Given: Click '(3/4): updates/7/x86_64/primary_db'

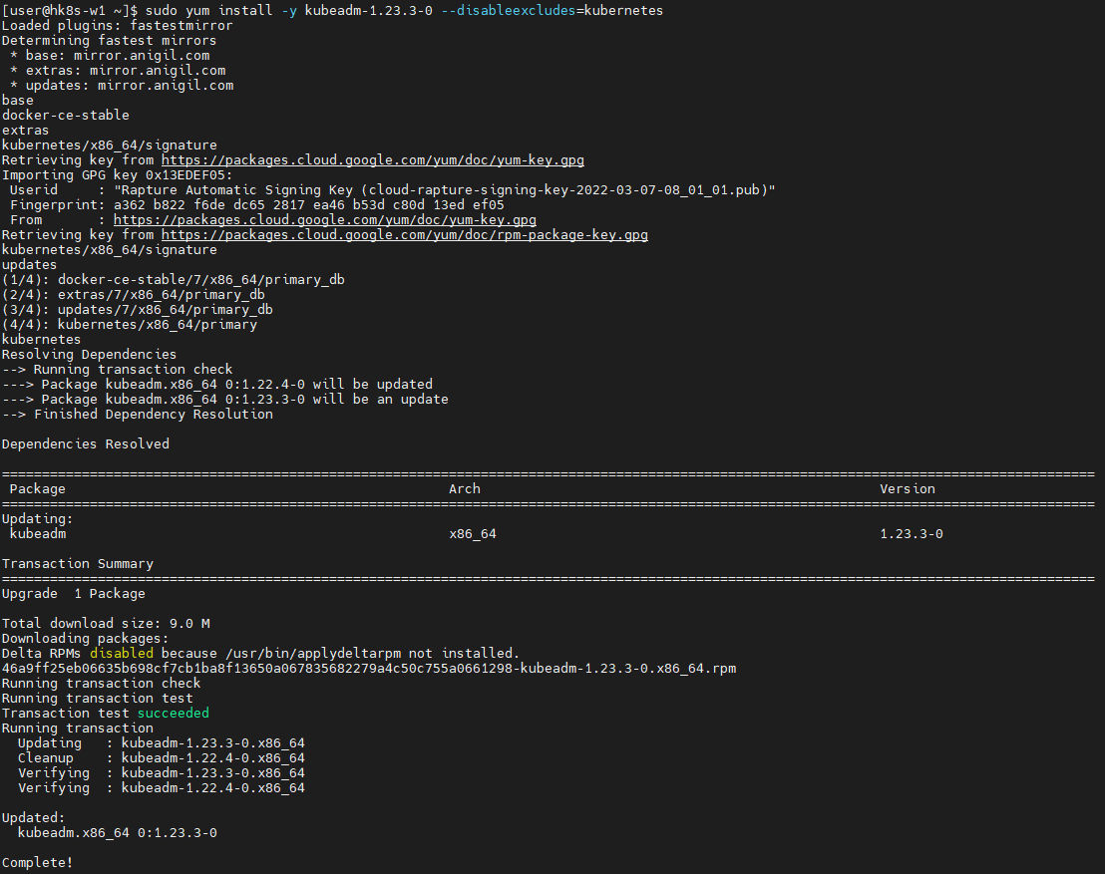Looking at the screenshot, I should (x=138, y=309).
